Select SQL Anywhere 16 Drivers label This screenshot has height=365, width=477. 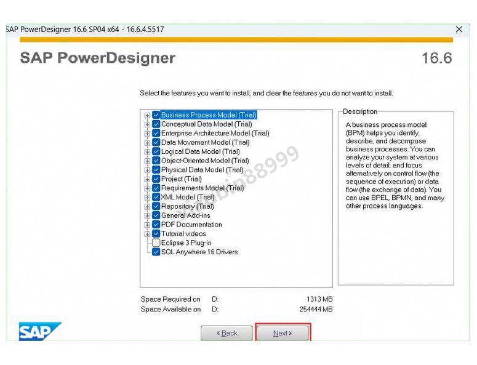[x=199, y=252]
